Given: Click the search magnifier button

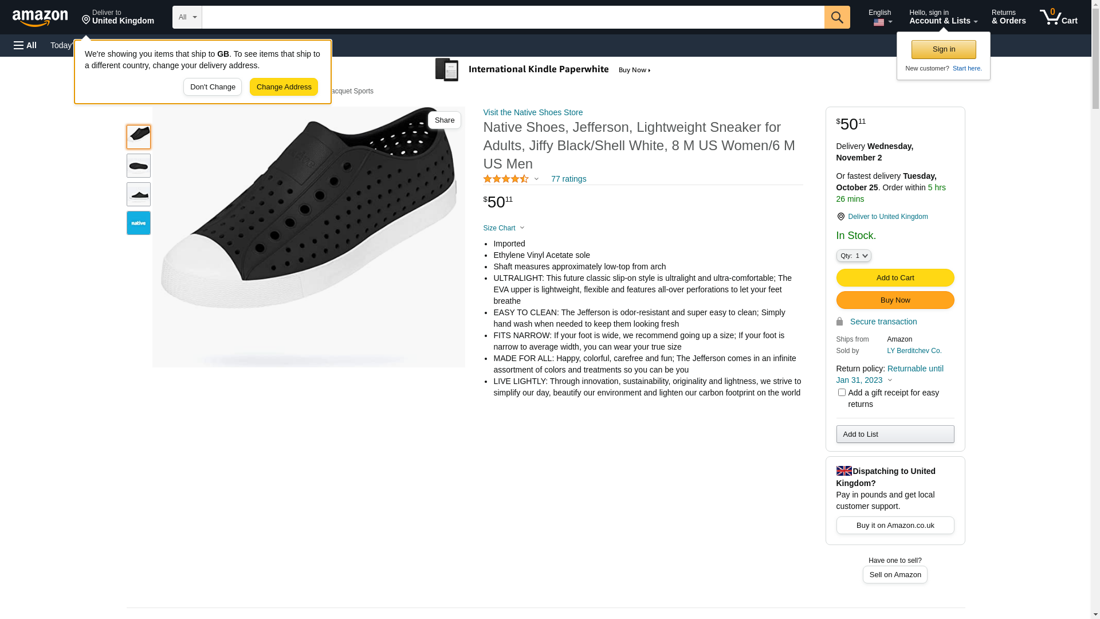Looking at the screenshot, I should [837, 17].
